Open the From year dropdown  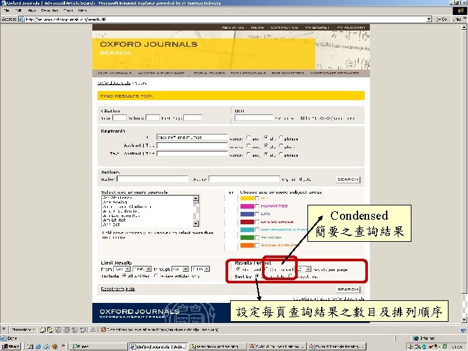point(142,269)
